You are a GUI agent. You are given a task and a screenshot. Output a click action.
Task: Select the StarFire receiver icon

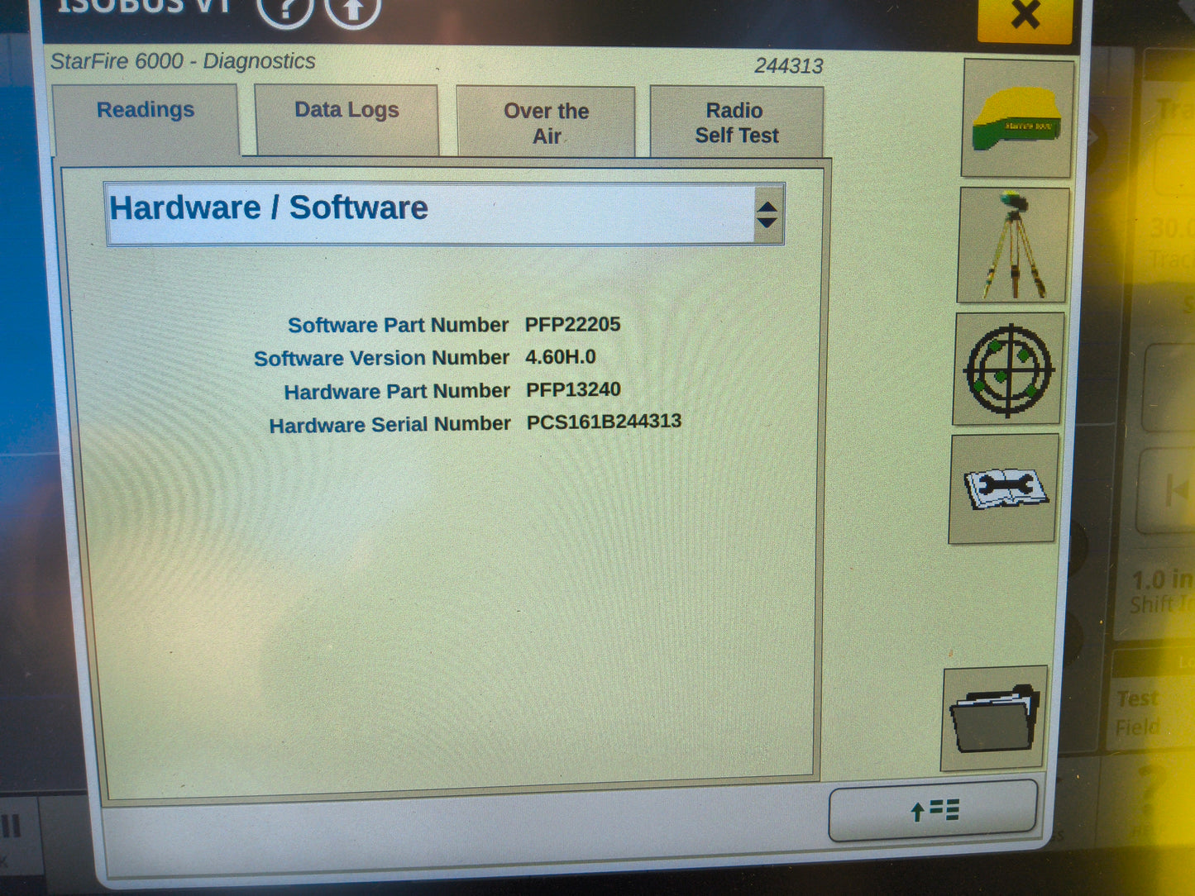tap(1016, 120)
